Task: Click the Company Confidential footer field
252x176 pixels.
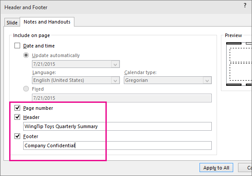Action: click(x=117, y=146)
